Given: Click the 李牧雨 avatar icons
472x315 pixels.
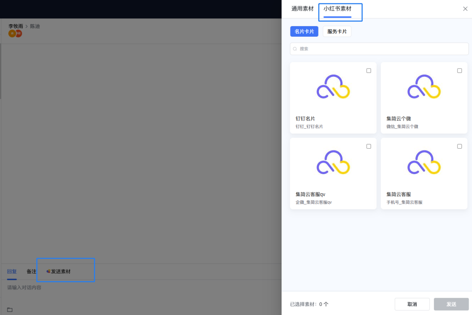Looking at the screenshot, I should (15, 34).
